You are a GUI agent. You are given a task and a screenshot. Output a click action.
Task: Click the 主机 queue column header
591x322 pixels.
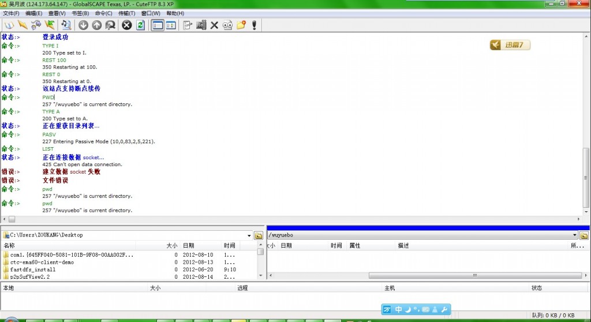tap(390, 288)
